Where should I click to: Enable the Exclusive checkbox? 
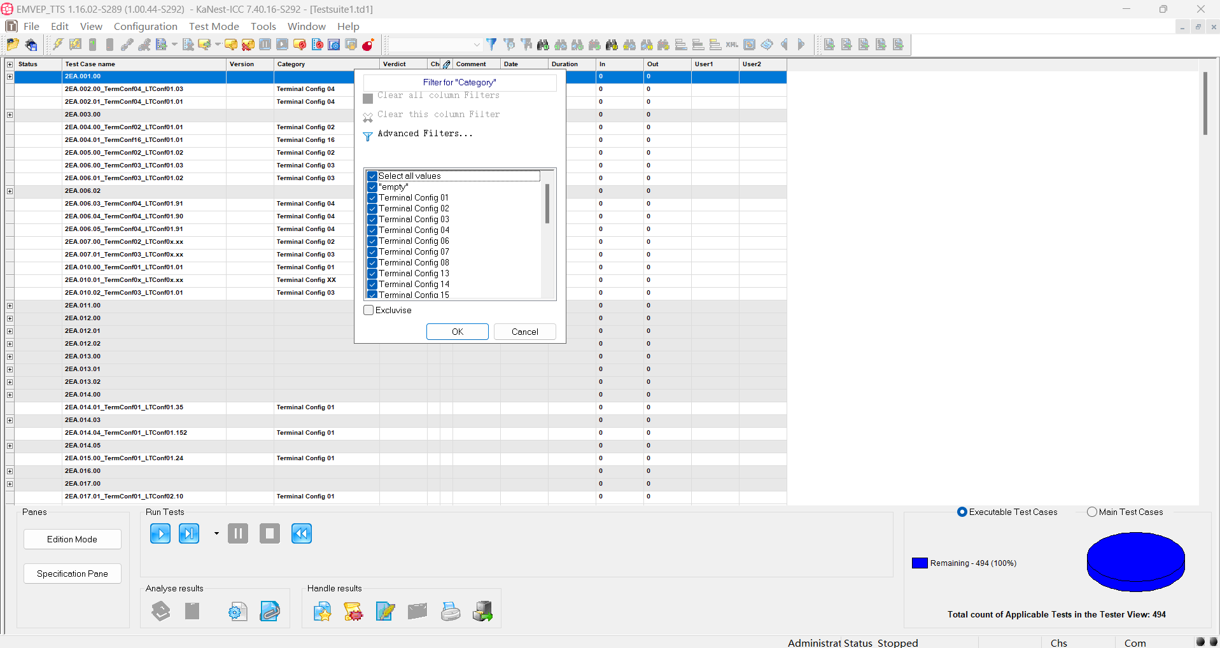368,311
